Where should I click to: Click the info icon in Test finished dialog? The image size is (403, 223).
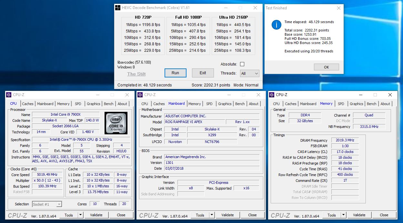coord(276,25)
